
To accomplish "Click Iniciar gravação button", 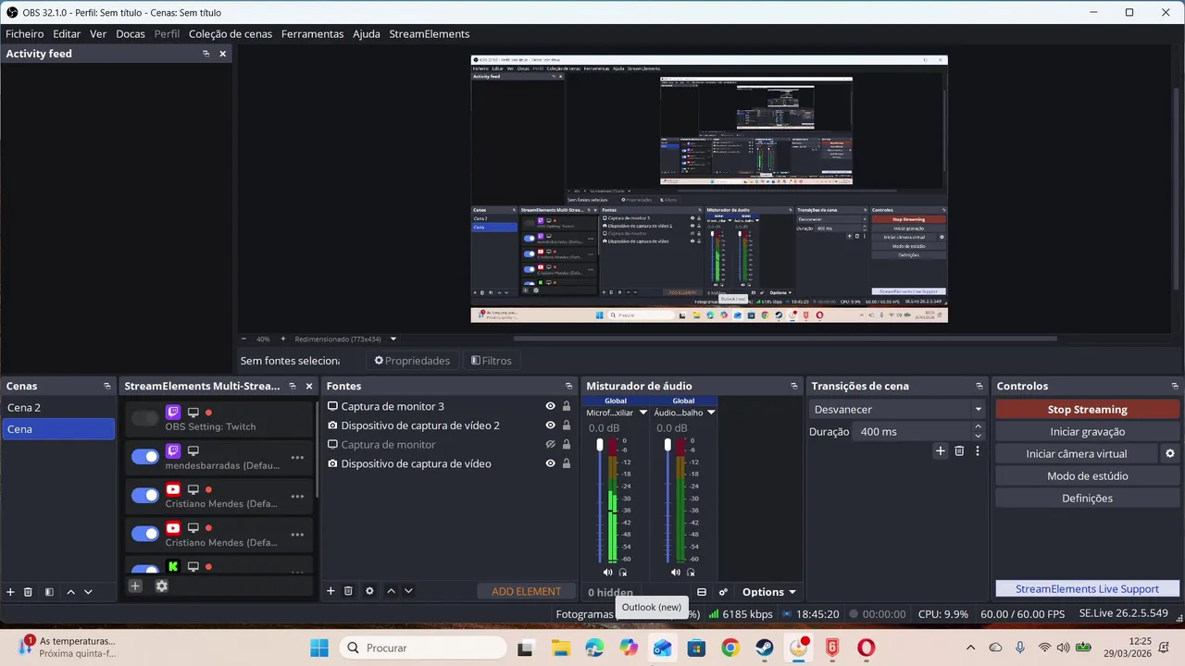I will [x=1088, y=432].
